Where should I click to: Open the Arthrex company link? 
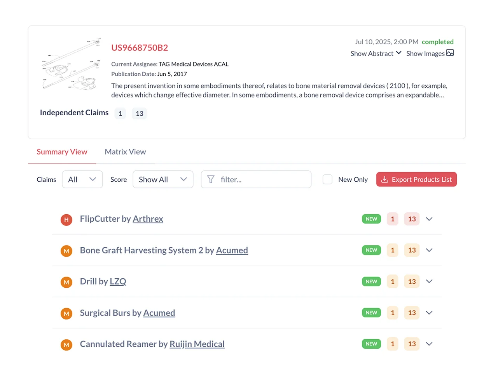point(148,219)
